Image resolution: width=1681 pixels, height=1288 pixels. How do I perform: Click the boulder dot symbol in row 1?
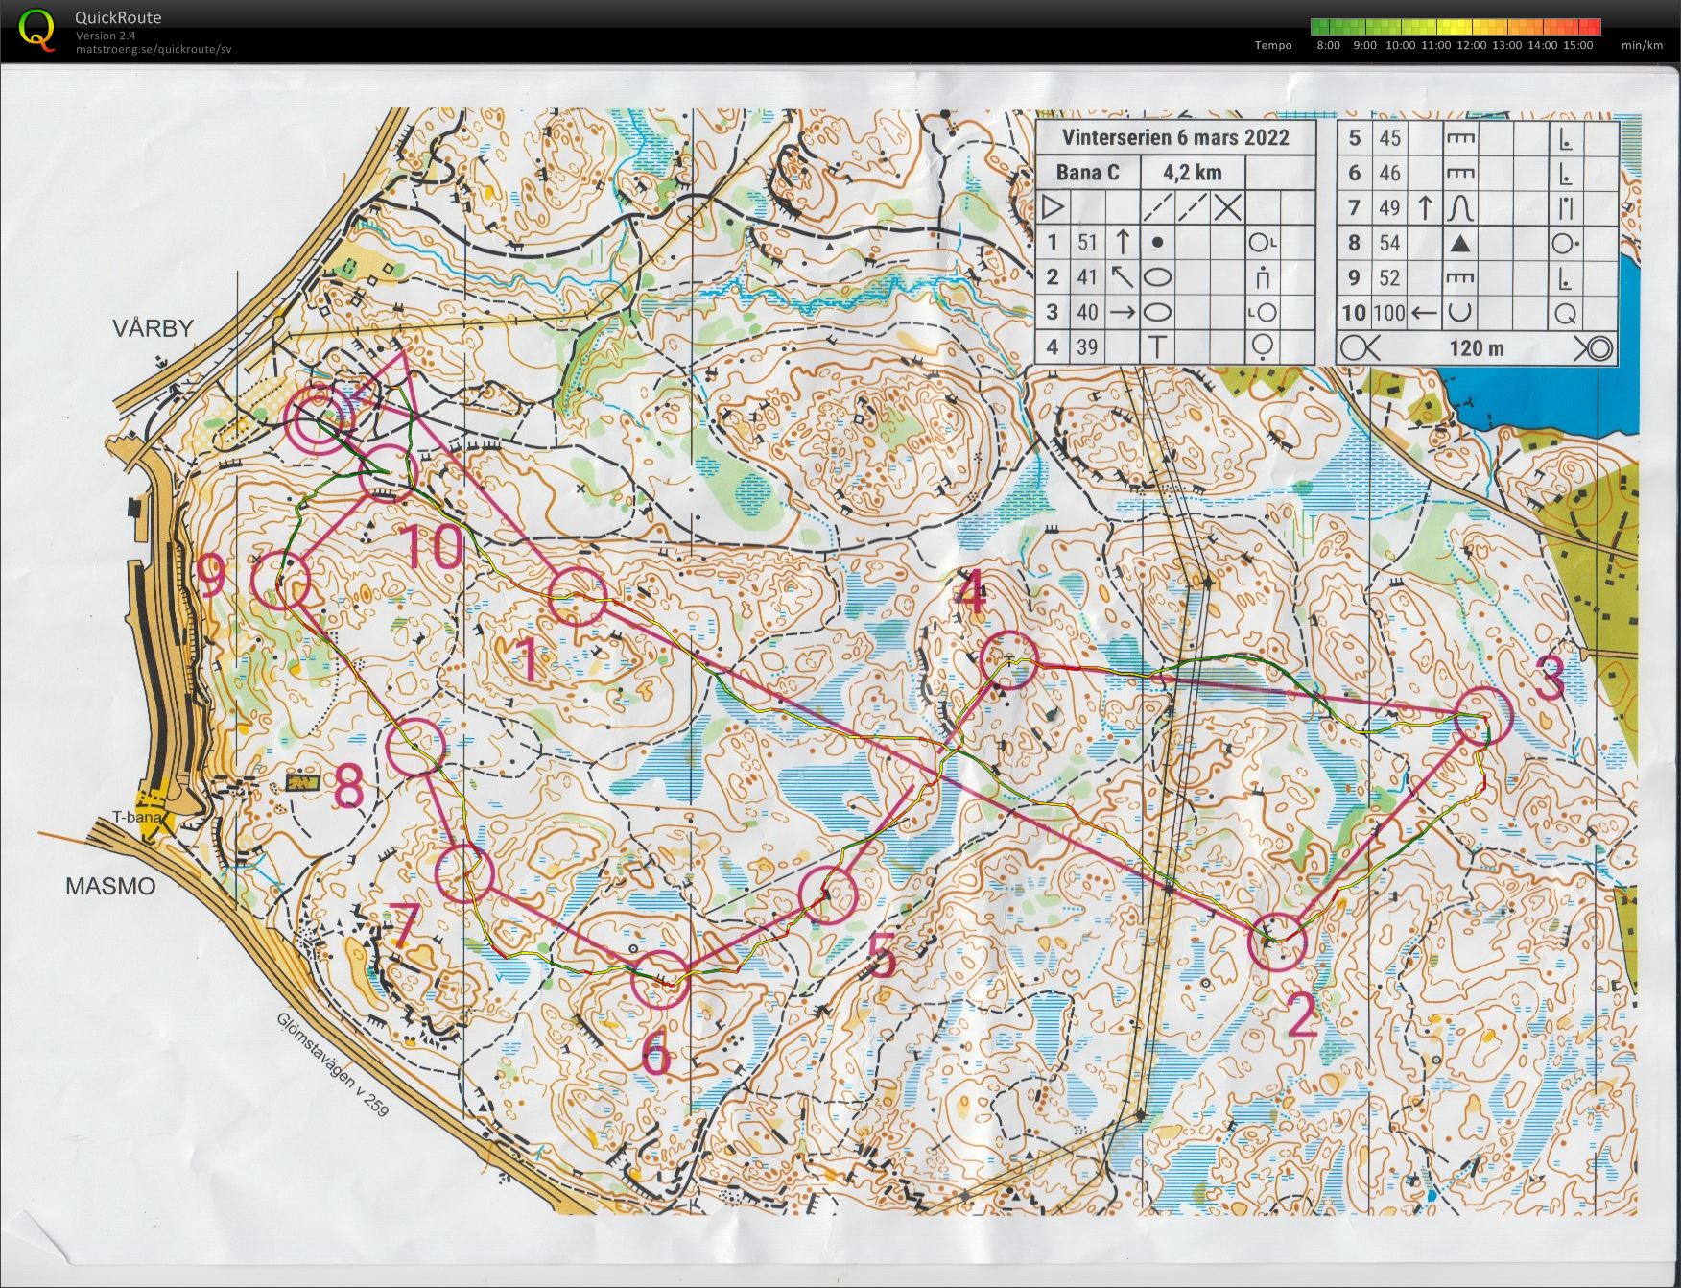1157,243
